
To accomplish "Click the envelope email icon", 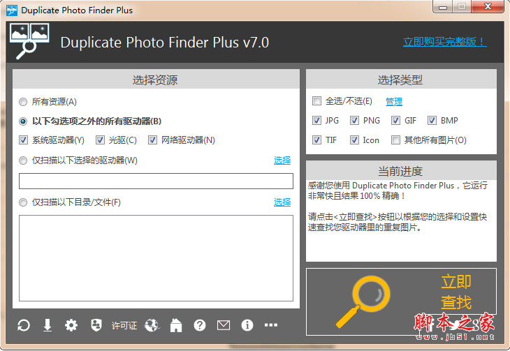I will 224,325.
